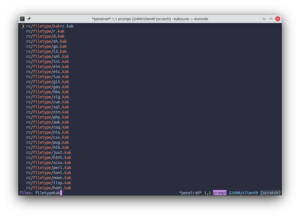
Task: Select rc/filetype/cue.kak entry
Action: click(x=48, y=102)
